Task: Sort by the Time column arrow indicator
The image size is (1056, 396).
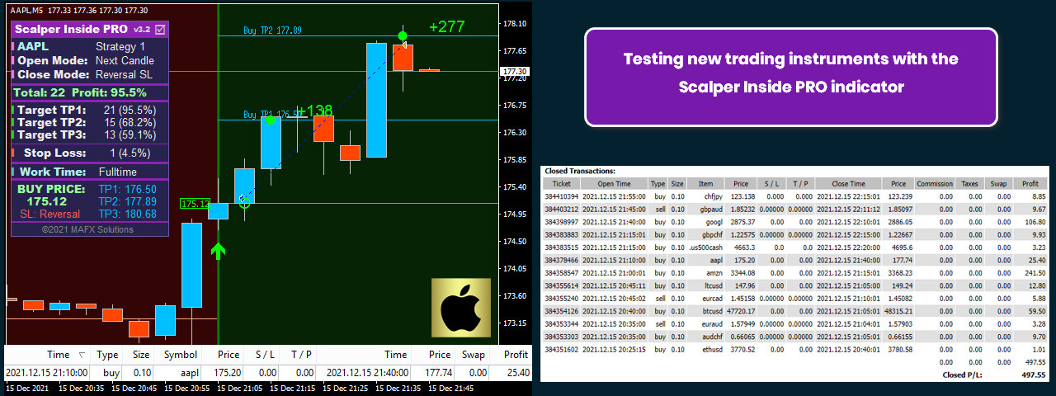Action: coord(81,354)
